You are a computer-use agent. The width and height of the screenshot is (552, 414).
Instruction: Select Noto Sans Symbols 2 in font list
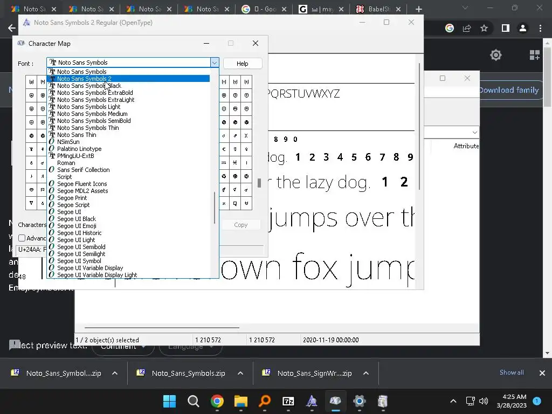[128, 79]
